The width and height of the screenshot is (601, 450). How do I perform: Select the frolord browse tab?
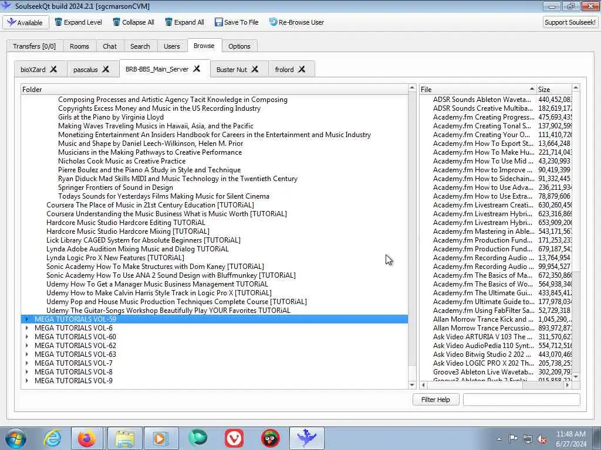[x=285, y=70]
